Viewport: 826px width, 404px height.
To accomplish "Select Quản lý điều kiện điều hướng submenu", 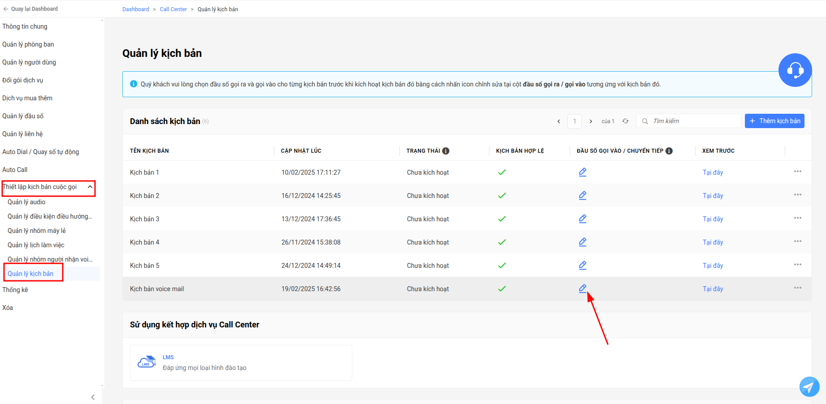I will coord(50,216).
